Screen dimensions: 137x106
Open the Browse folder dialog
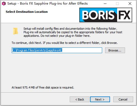click(115, 50)
